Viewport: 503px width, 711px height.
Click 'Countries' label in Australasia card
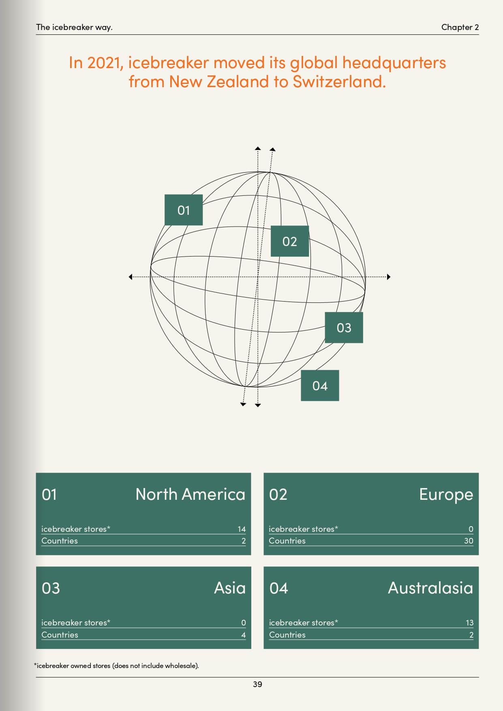287,635
